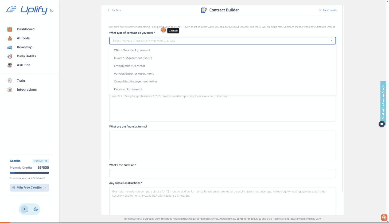Choose Investor Agreement (SAFE) option

tap(133, 58)
